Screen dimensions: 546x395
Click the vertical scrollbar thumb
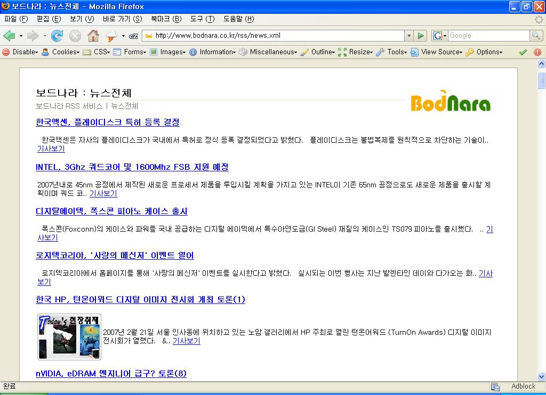click(x=541, y=81)
